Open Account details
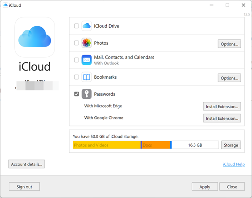 point(26,164)
